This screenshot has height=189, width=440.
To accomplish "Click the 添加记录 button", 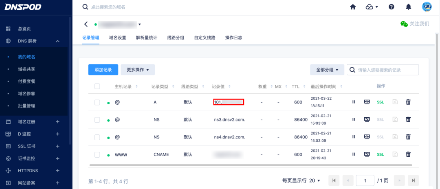I will pyautogui.click(x=103, y=70).
